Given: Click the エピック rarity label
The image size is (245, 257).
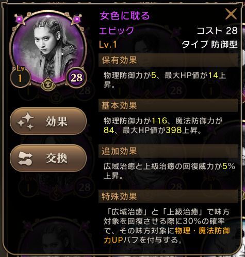Looking at the screenshot, I should click(117, 31).
